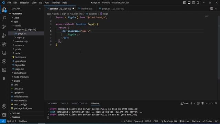Open the Terminal menu

pyautogui.click(x=55, y=3)
